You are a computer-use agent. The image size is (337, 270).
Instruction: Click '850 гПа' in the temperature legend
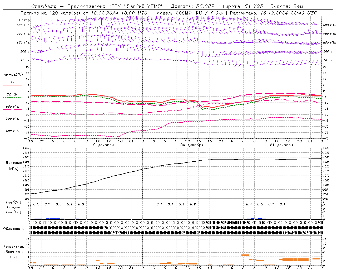tap(12, 107)
